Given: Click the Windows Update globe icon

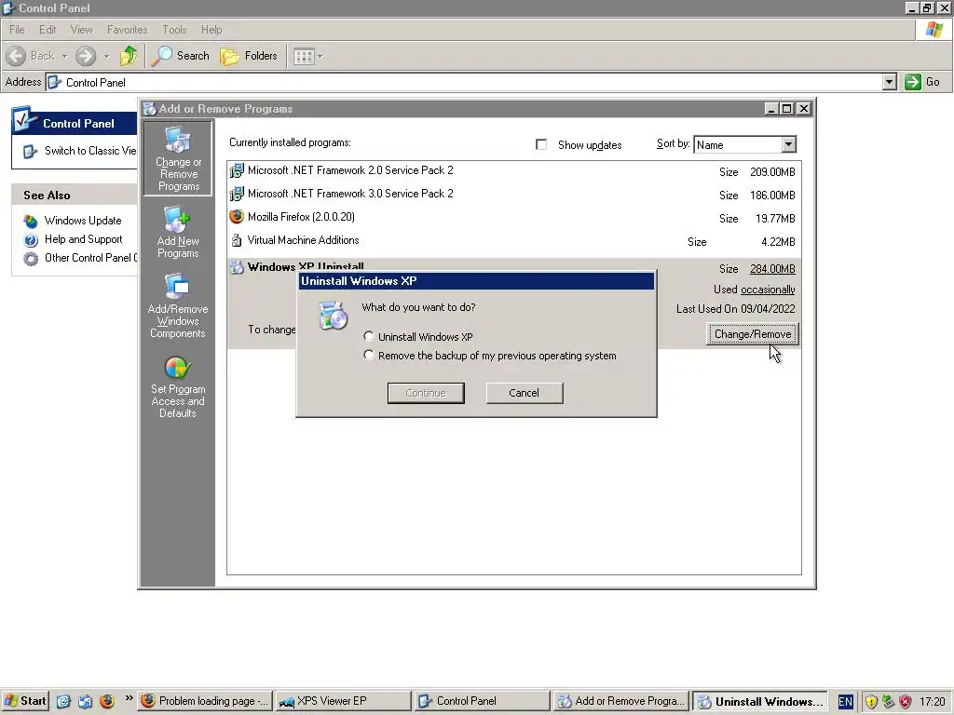Looking at the screenshot, I should point(31,221).
